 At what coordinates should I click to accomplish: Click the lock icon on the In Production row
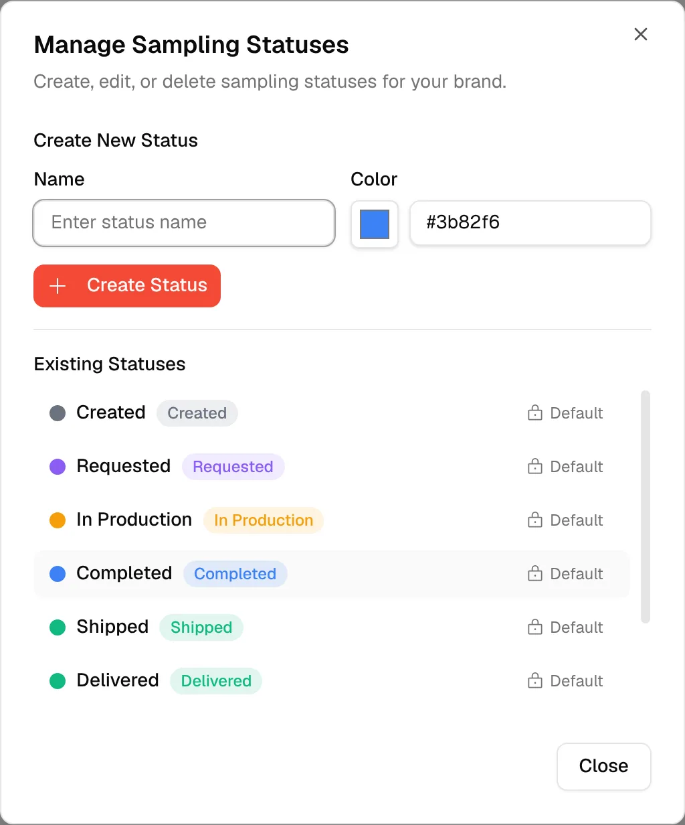[535, 520]
